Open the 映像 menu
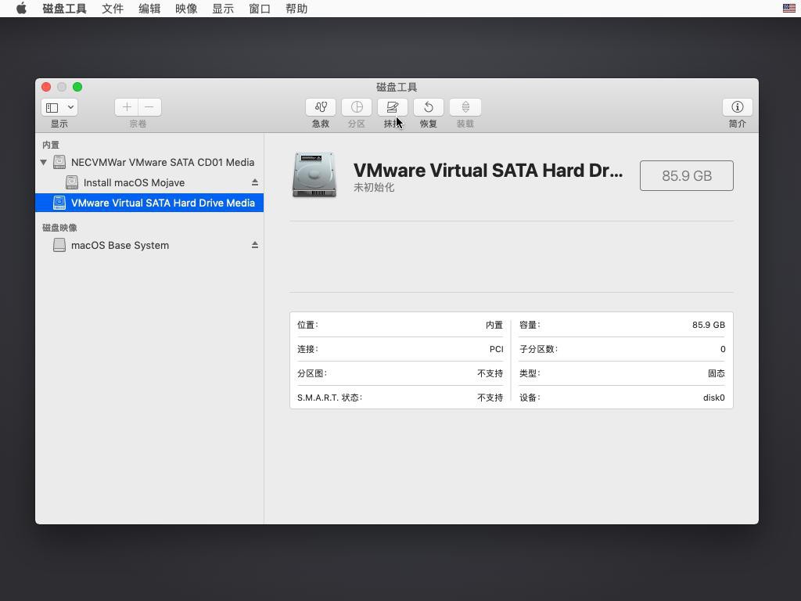Viewport: 801px width, 601px height. pos(186,9)
